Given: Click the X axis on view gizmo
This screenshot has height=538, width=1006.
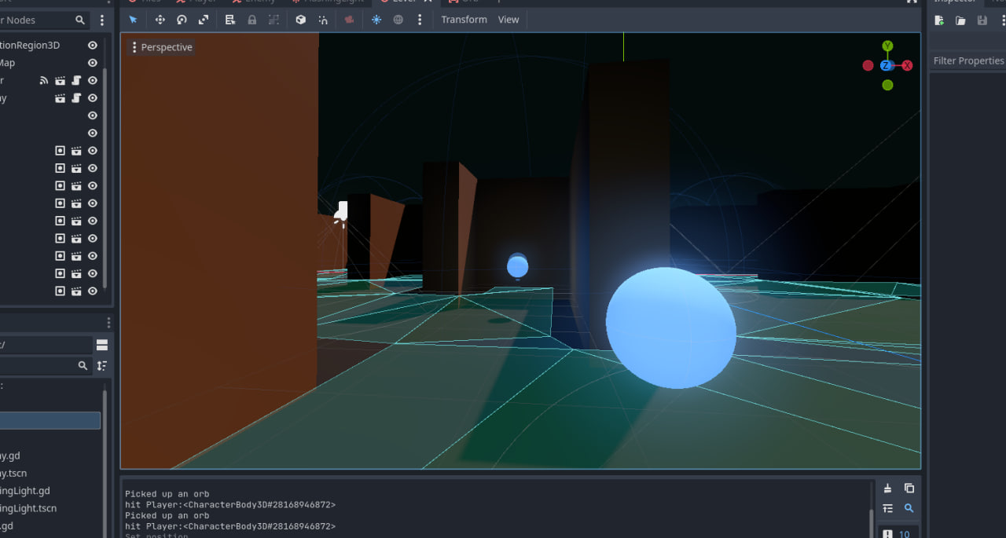Looking at the screenshot, I should [x=907, y=66].
